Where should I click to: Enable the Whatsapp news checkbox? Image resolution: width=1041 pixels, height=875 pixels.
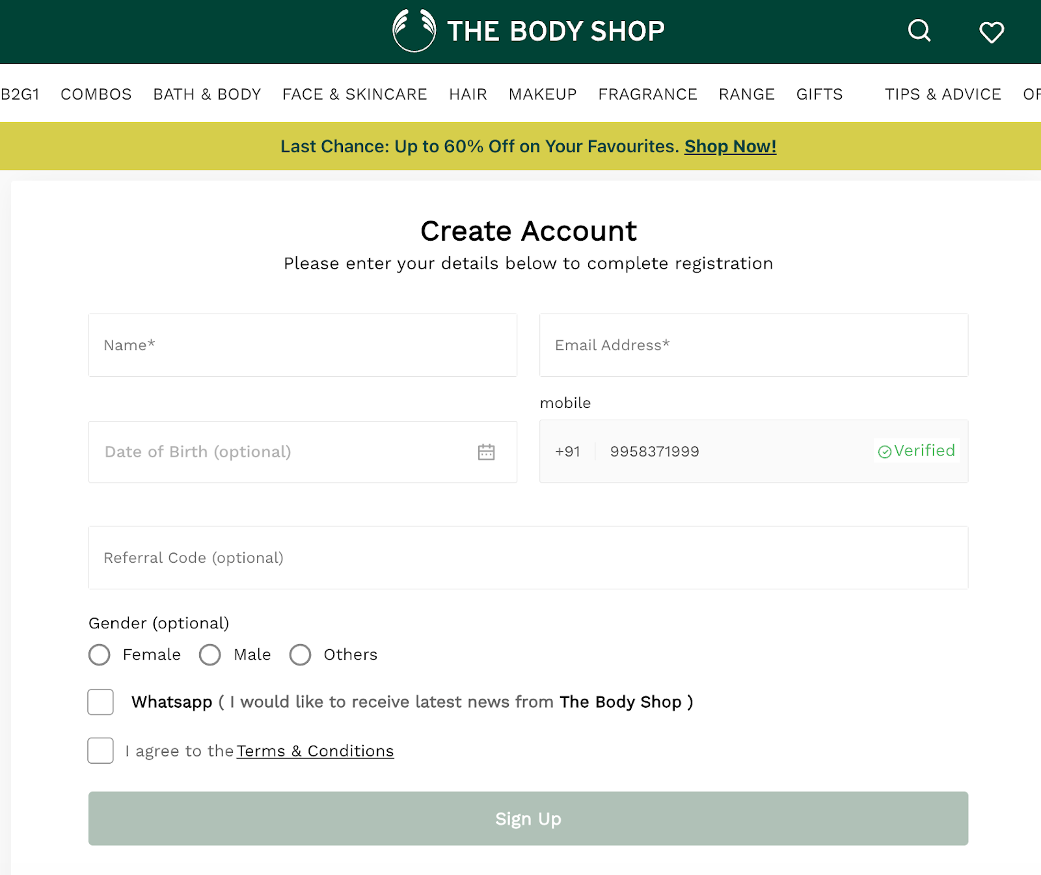[100, 702]
